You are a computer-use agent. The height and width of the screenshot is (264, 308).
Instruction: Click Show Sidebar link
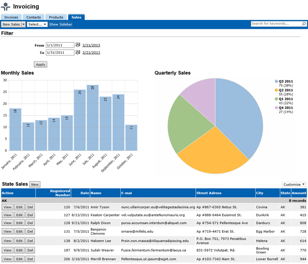click(60, 24)
